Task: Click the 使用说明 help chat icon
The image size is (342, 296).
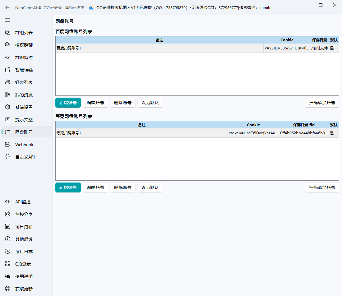Action: 8,276
